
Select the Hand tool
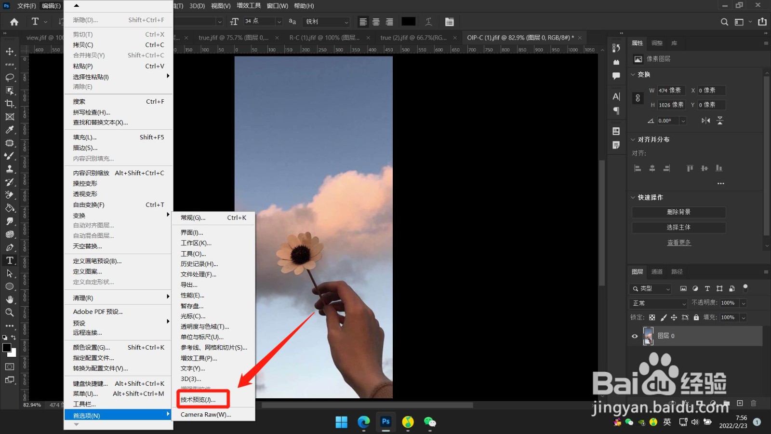coord(10,299)
